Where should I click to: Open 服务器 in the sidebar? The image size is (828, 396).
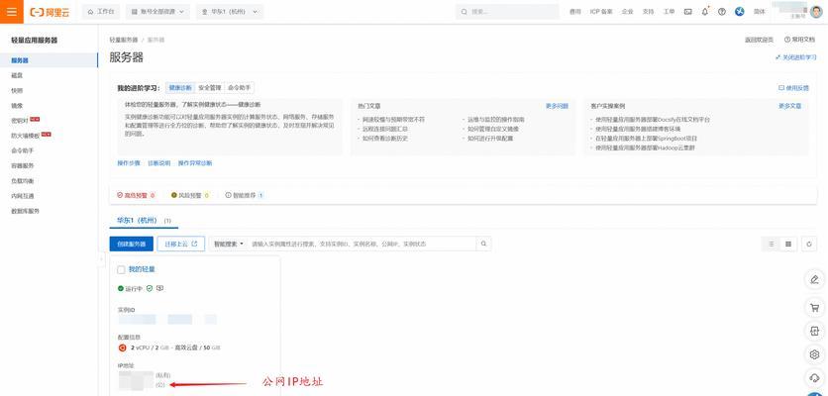pyautogui.click(x=49, y=60)
